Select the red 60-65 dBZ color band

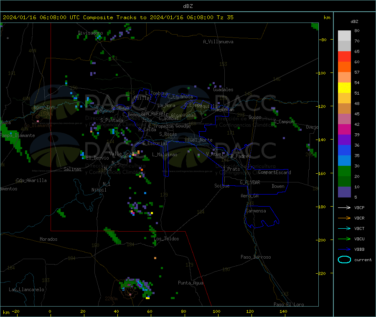pyautogui.click(x=344, y=56)
